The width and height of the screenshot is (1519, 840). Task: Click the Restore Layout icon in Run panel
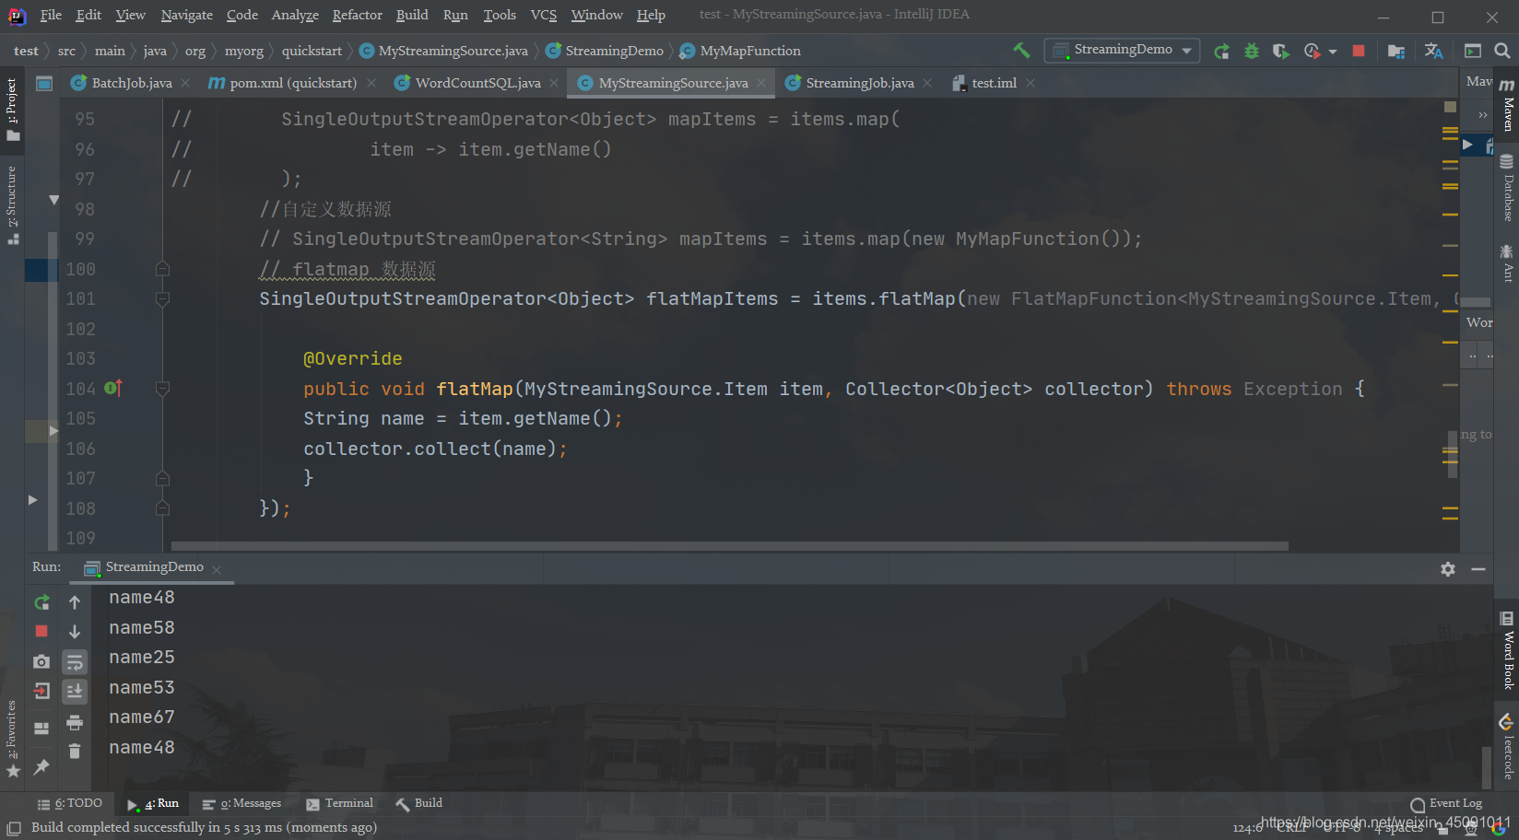click(x=41, y=728)
